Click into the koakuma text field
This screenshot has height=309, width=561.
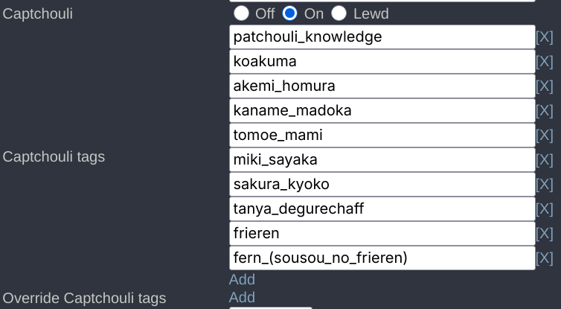point(382,61)
